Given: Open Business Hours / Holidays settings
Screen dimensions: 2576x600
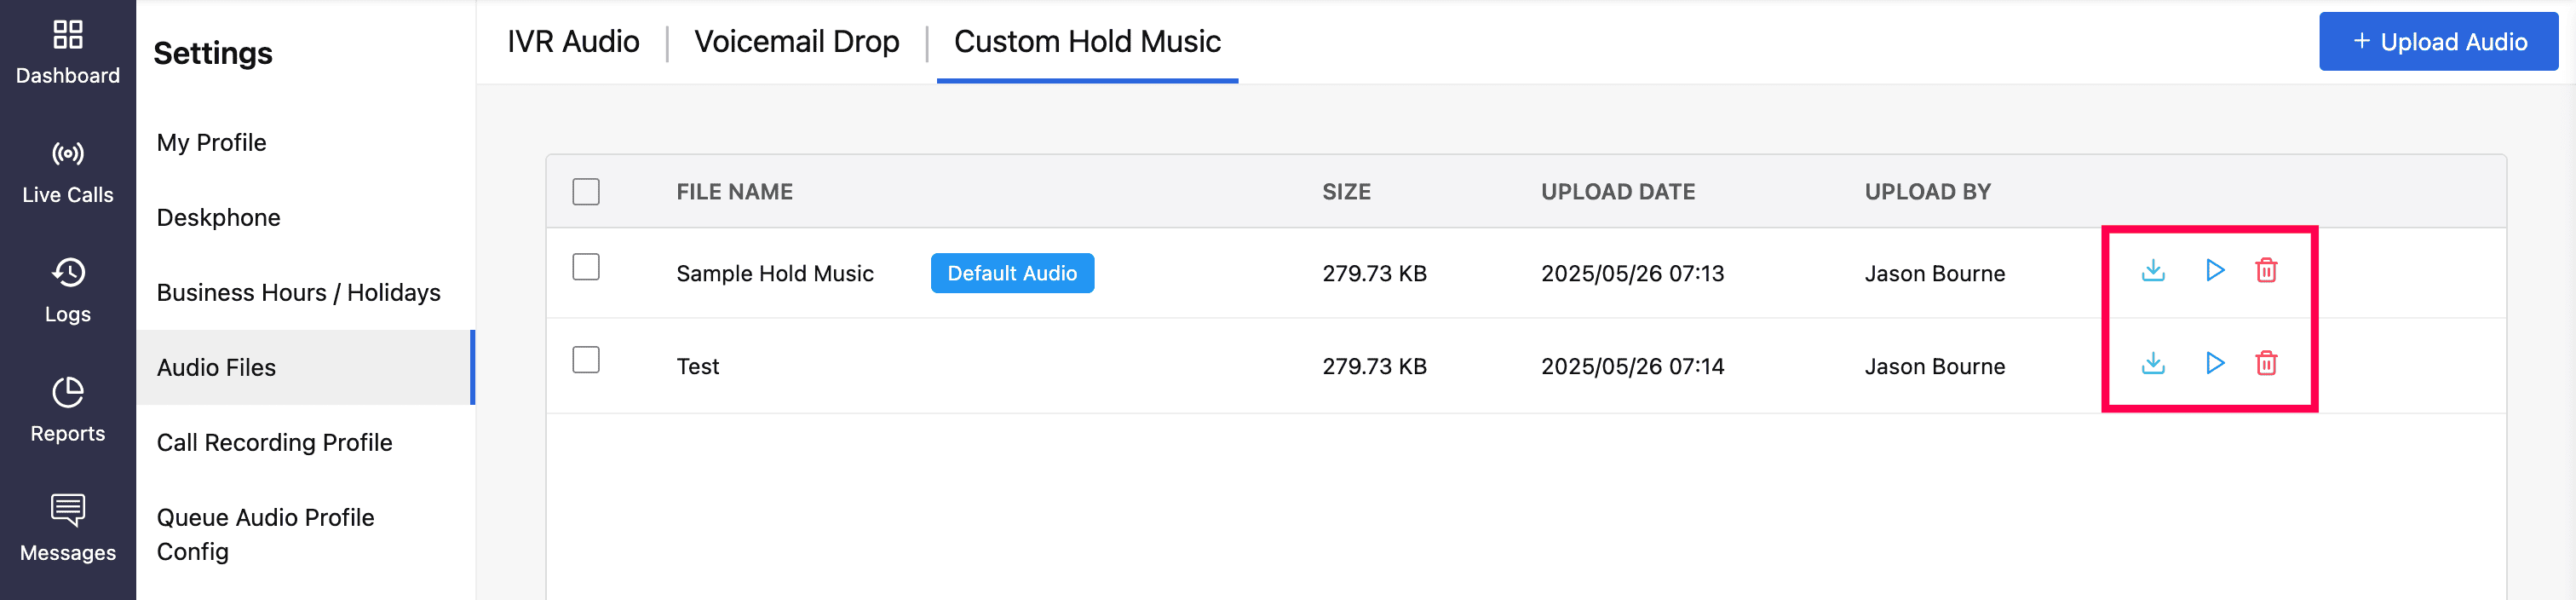Looking at the screenshot, I should point(298,293).
